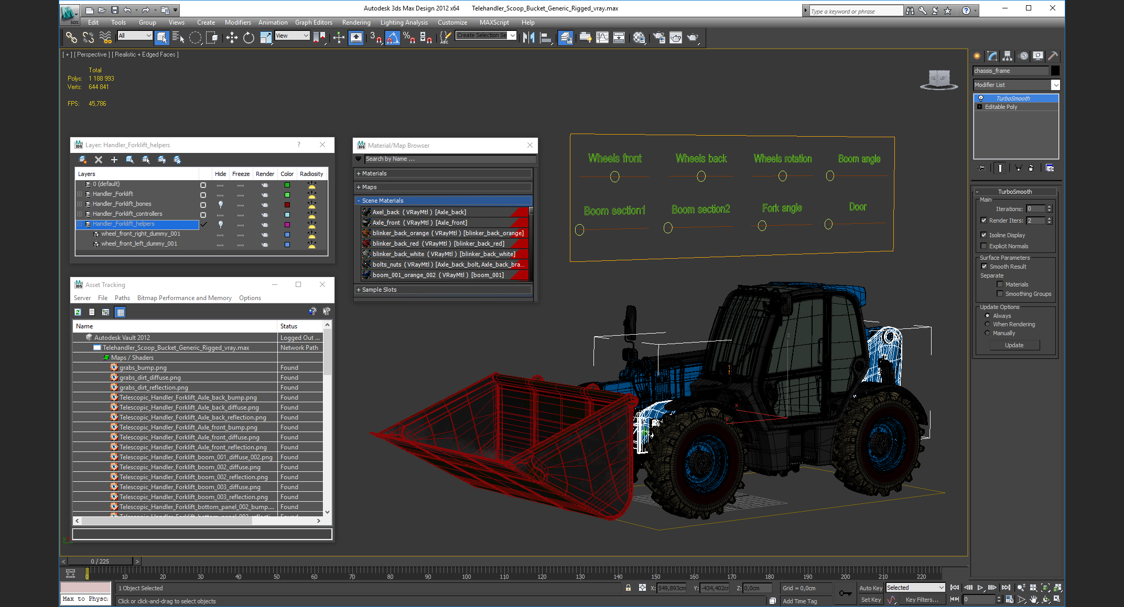1124x607 pixels.
Task: Click the Bind to Space Warp icon
Action: coord(105,37)
